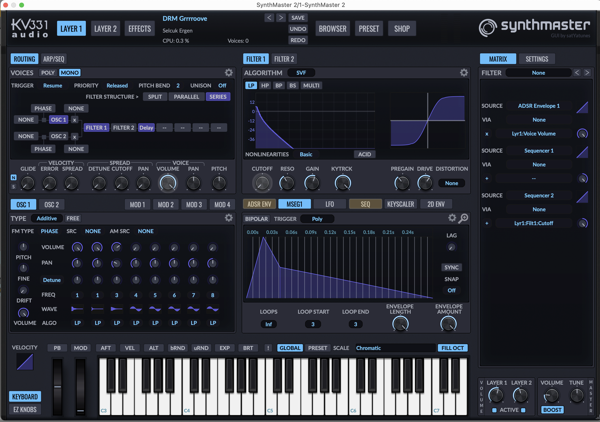Click the x mixer node after OSC 2
Image resolution: width=600 pixels, height=422 pixels.
[75, 137]
